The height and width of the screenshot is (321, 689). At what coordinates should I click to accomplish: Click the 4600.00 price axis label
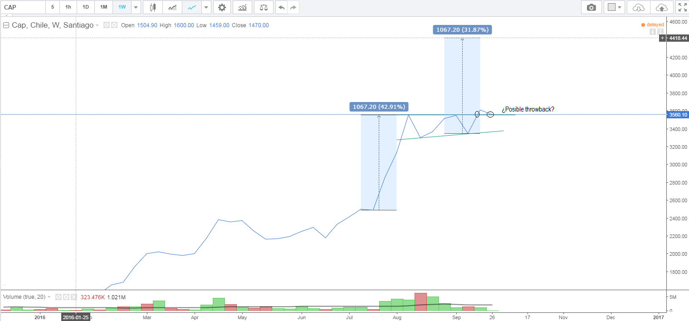point(678,22)
